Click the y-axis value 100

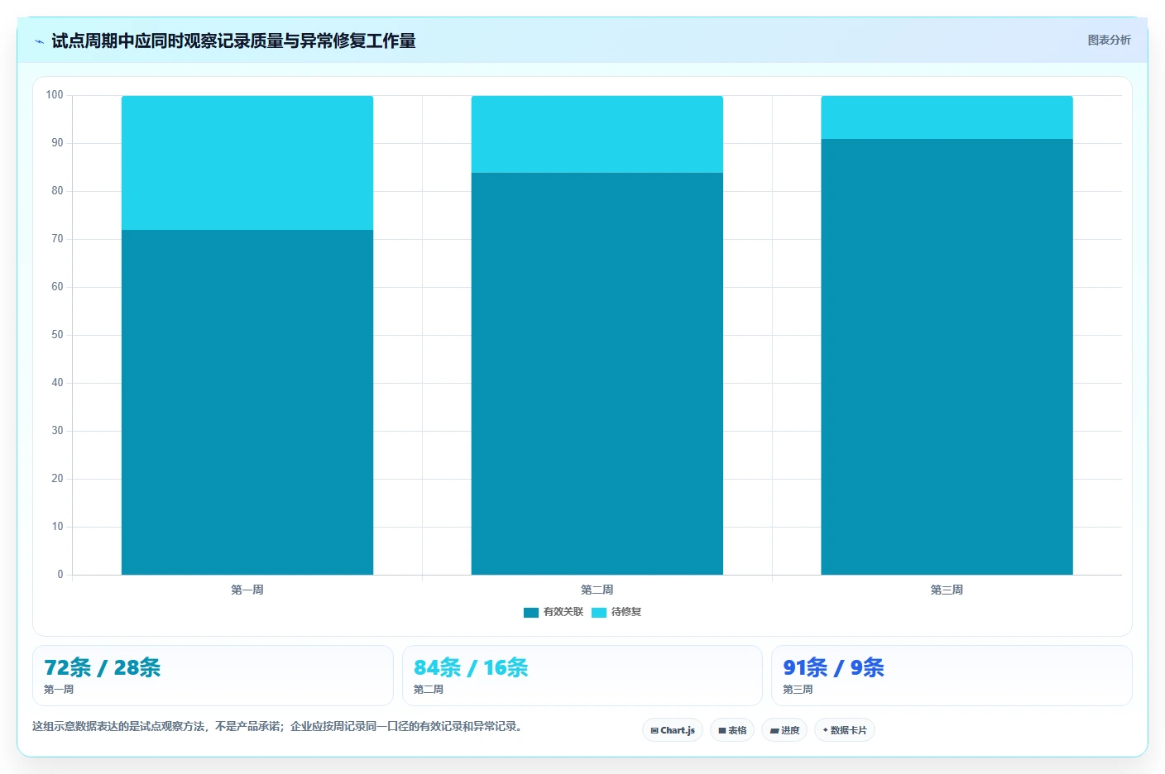point(55,95)
